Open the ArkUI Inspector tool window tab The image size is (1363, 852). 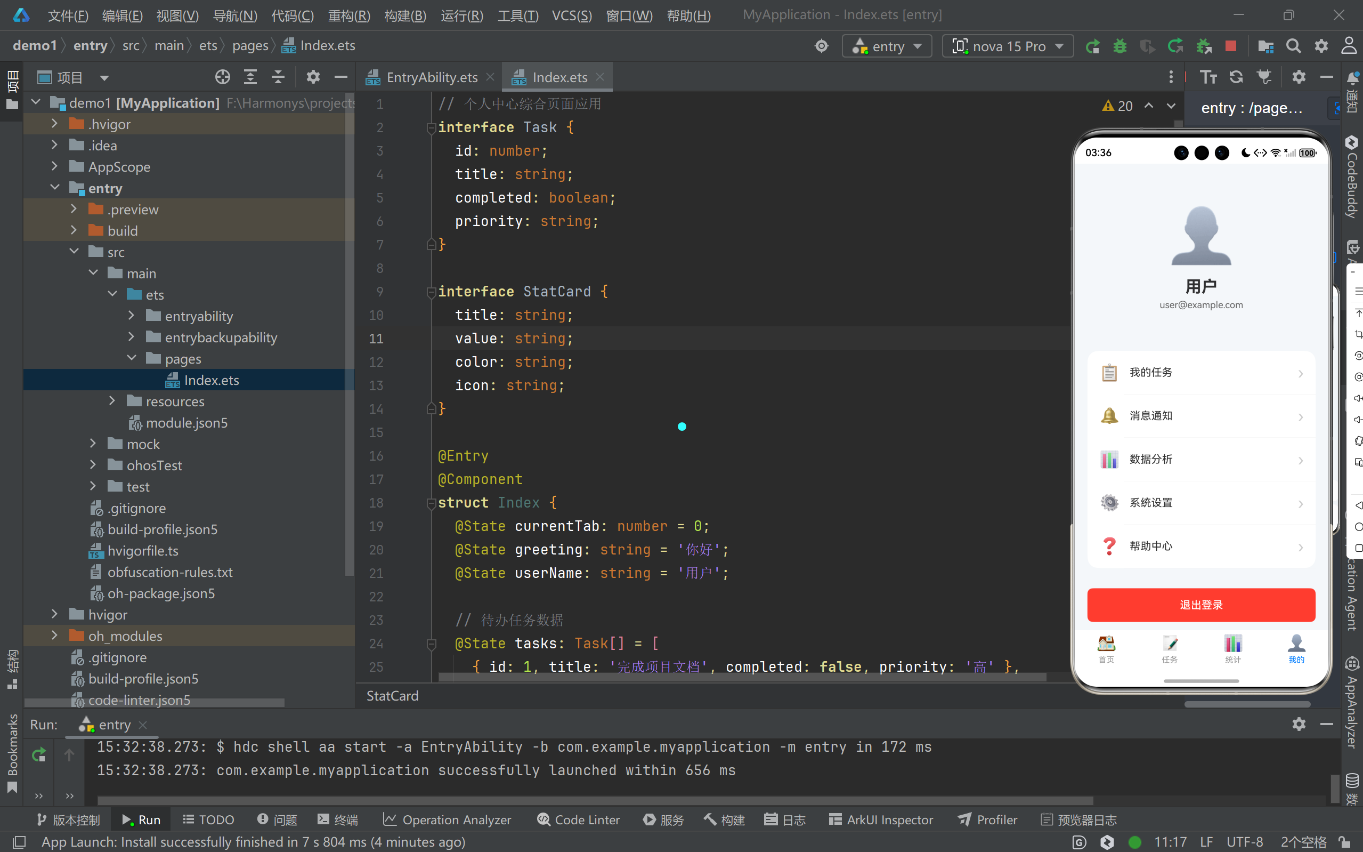881,820
